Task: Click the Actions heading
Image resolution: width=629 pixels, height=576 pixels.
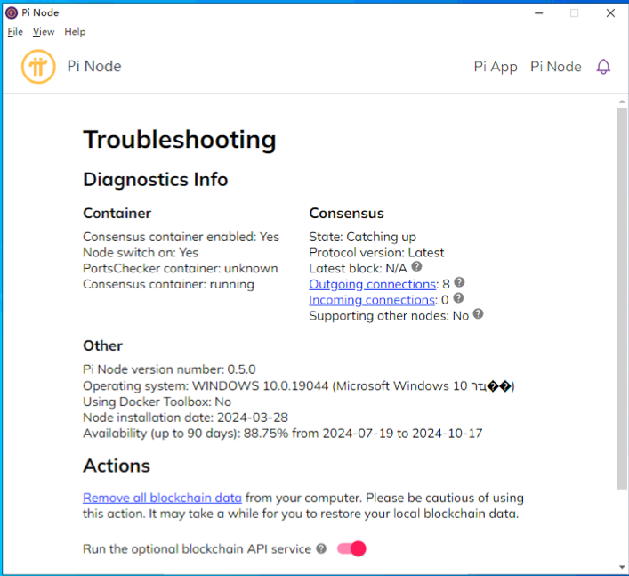Action: [x=117, y=466]
